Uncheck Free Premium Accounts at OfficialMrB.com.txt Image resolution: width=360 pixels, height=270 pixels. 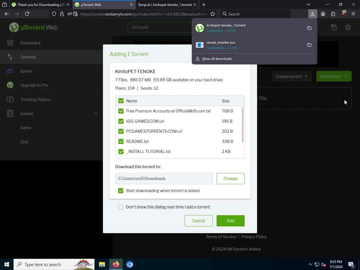121,111
